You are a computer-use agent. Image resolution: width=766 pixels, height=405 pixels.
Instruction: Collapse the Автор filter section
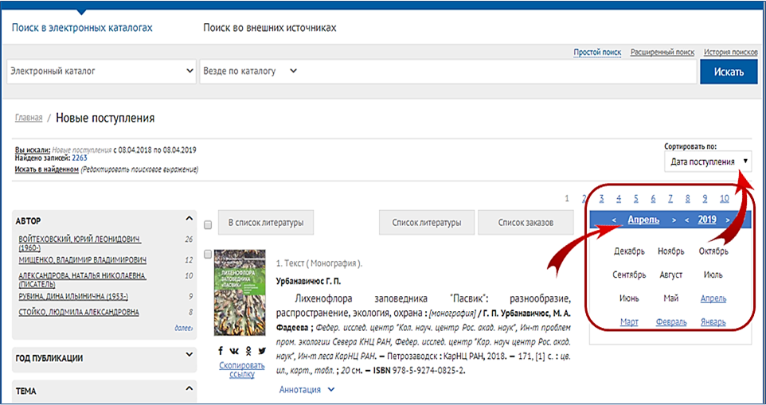point(189,219)
